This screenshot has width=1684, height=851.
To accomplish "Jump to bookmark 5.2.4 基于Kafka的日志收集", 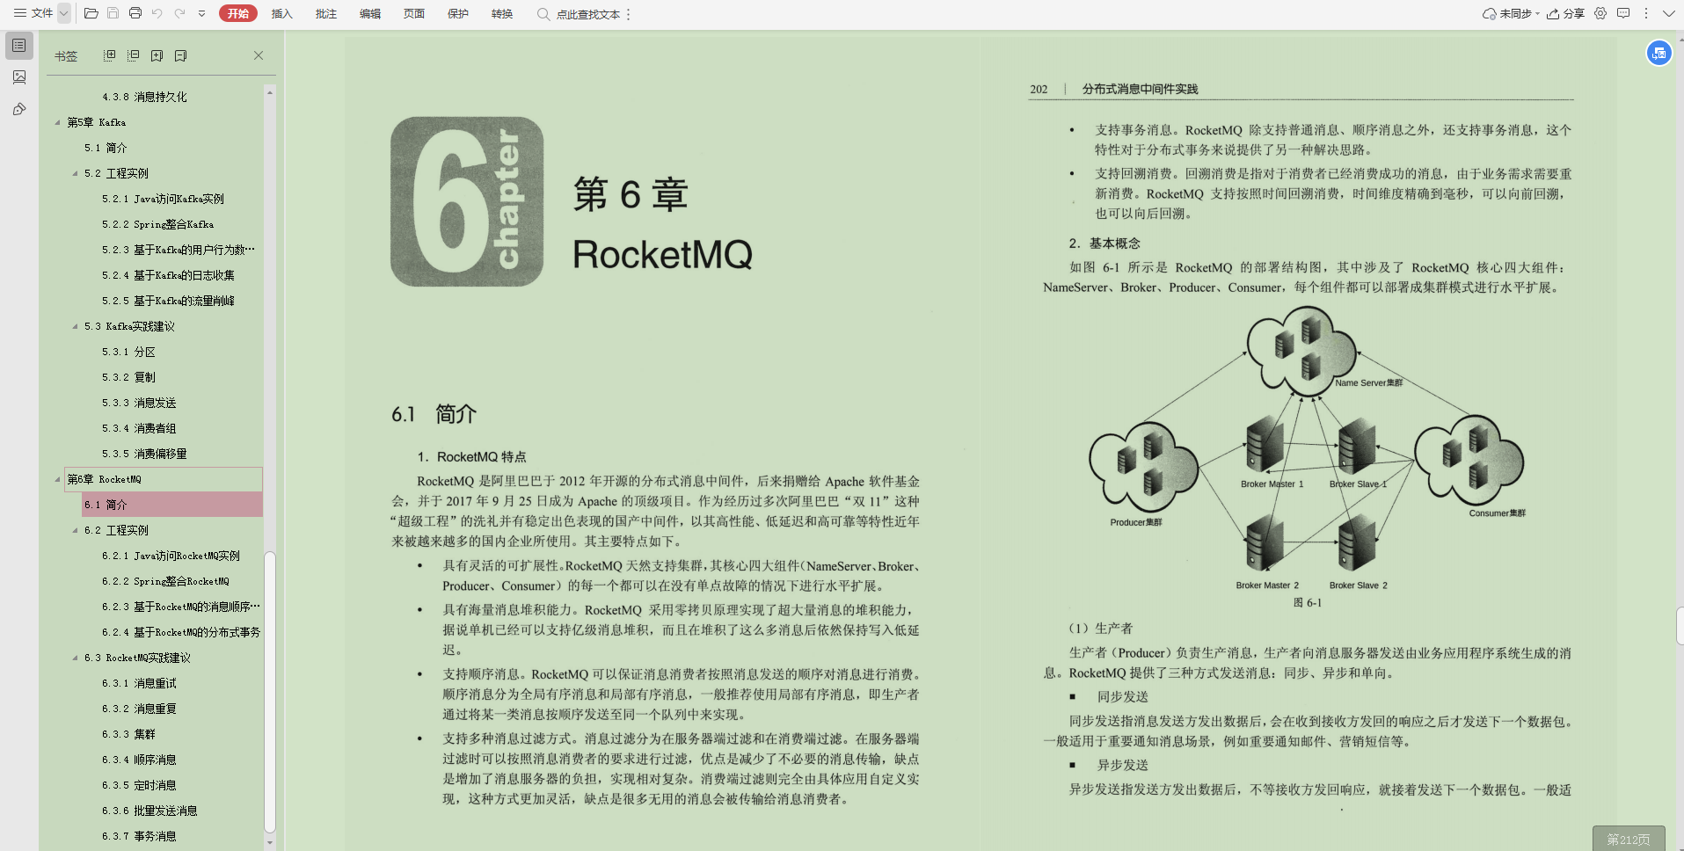I will click(x=168, y=275).
